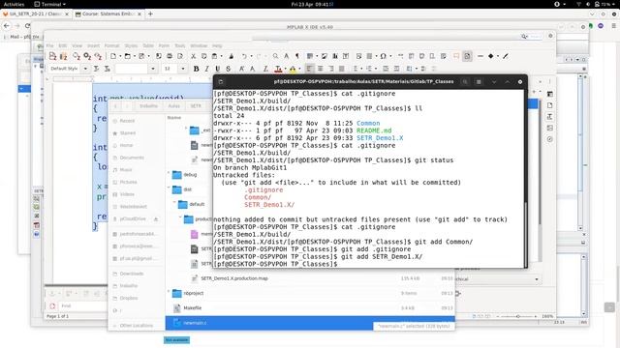
Task: Click the Clone Formatting paintbrush icon
Action: click(232, 56)
